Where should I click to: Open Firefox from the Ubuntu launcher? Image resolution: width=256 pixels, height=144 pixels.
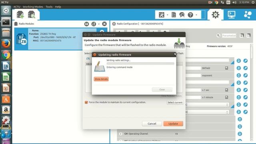coord(6,44)
